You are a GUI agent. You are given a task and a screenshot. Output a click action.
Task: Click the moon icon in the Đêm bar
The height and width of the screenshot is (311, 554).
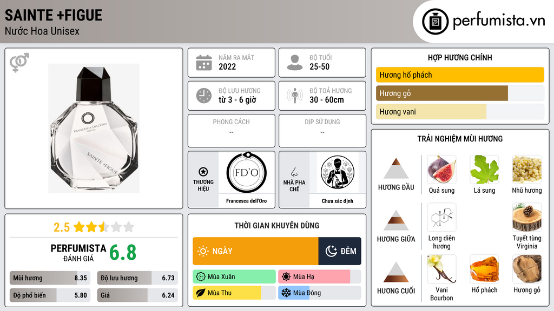331,251
